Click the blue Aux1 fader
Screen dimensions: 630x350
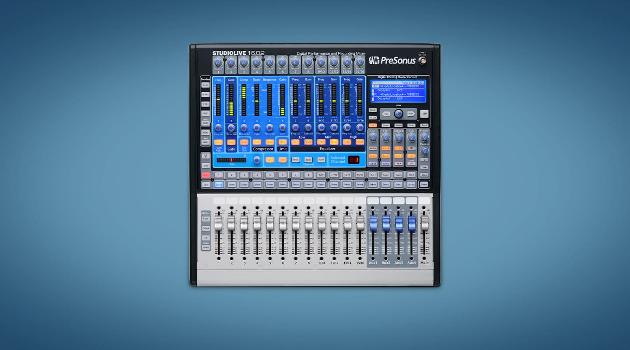click(373, 223)
